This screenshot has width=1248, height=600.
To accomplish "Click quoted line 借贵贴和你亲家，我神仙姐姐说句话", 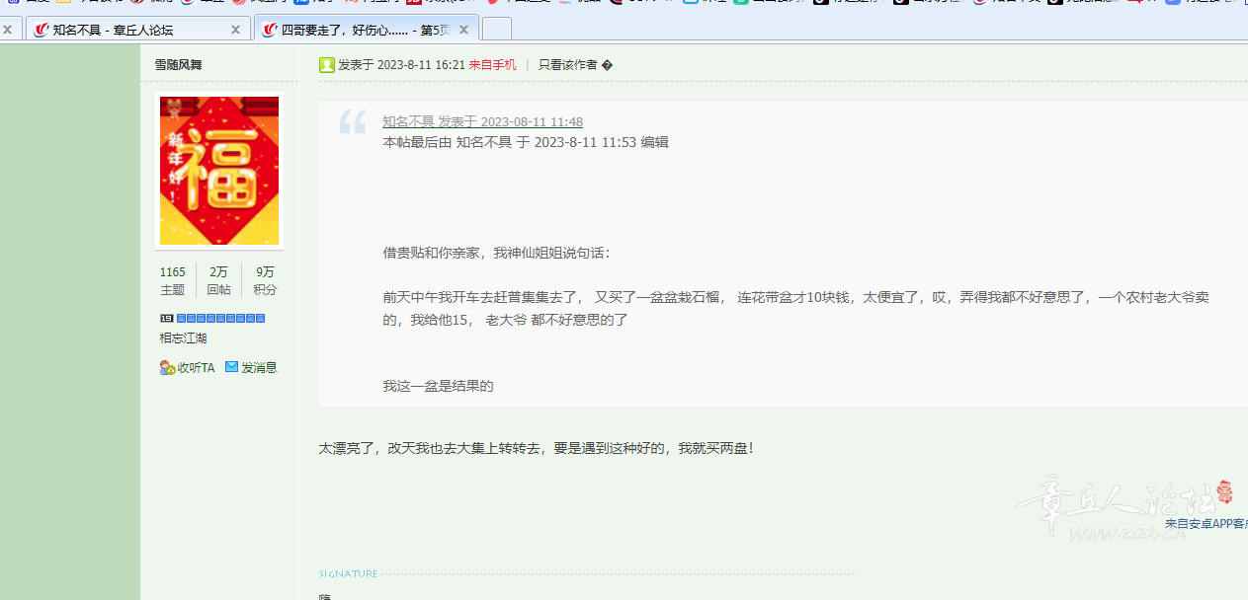I will 497,253.
